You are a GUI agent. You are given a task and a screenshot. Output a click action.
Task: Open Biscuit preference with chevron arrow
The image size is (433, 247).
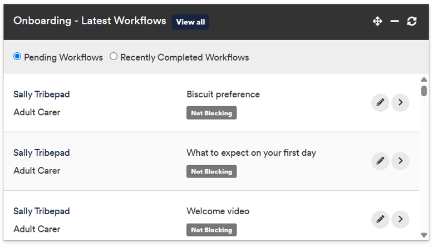click(x=400, y=102)
